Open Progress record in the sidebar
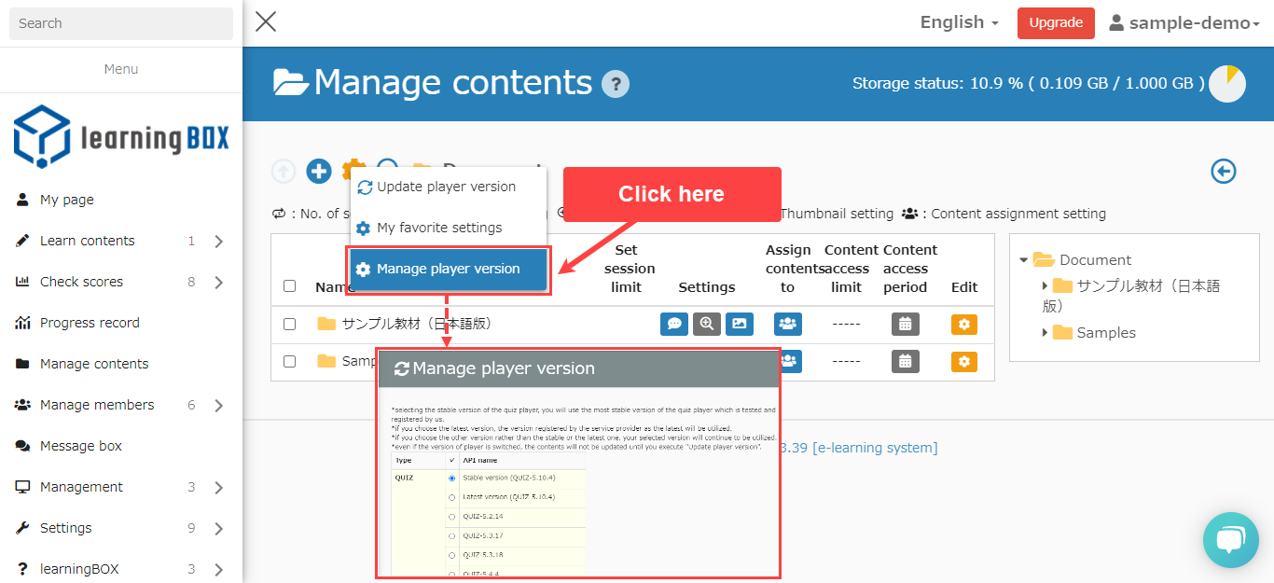 (x=90, y=323)
